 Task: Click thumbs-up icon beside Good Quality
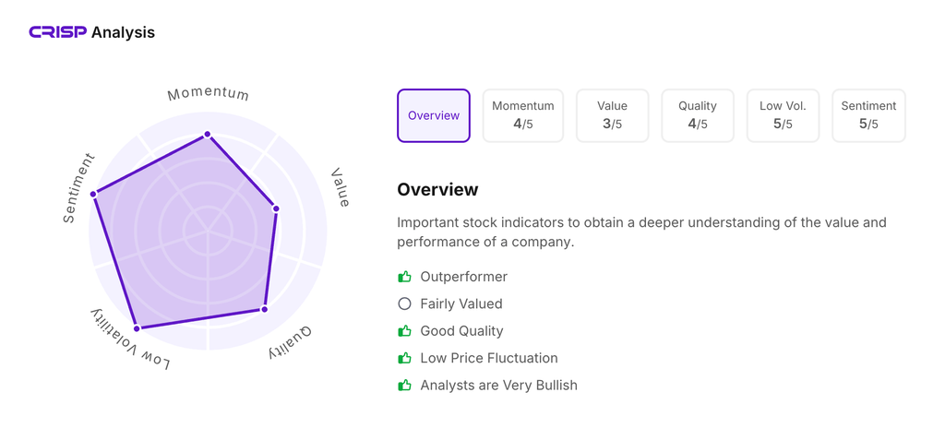pyautogui.click(x=404, y=331)
